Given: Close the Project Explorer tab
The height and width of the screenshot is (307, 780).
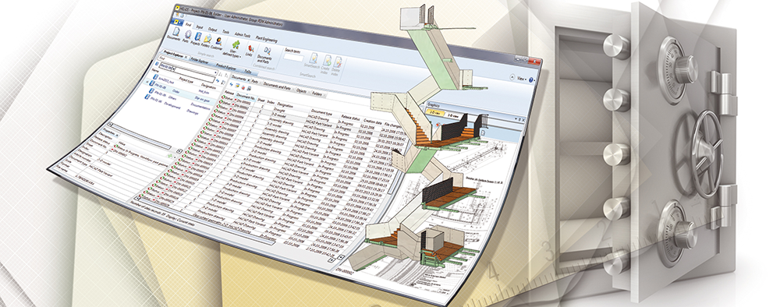Looking at the screenshot, I should [186, 57].
